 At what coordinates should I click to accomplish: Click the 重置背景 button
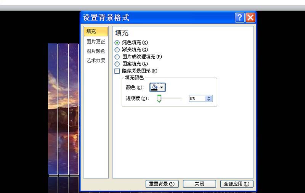pos(162,184)
